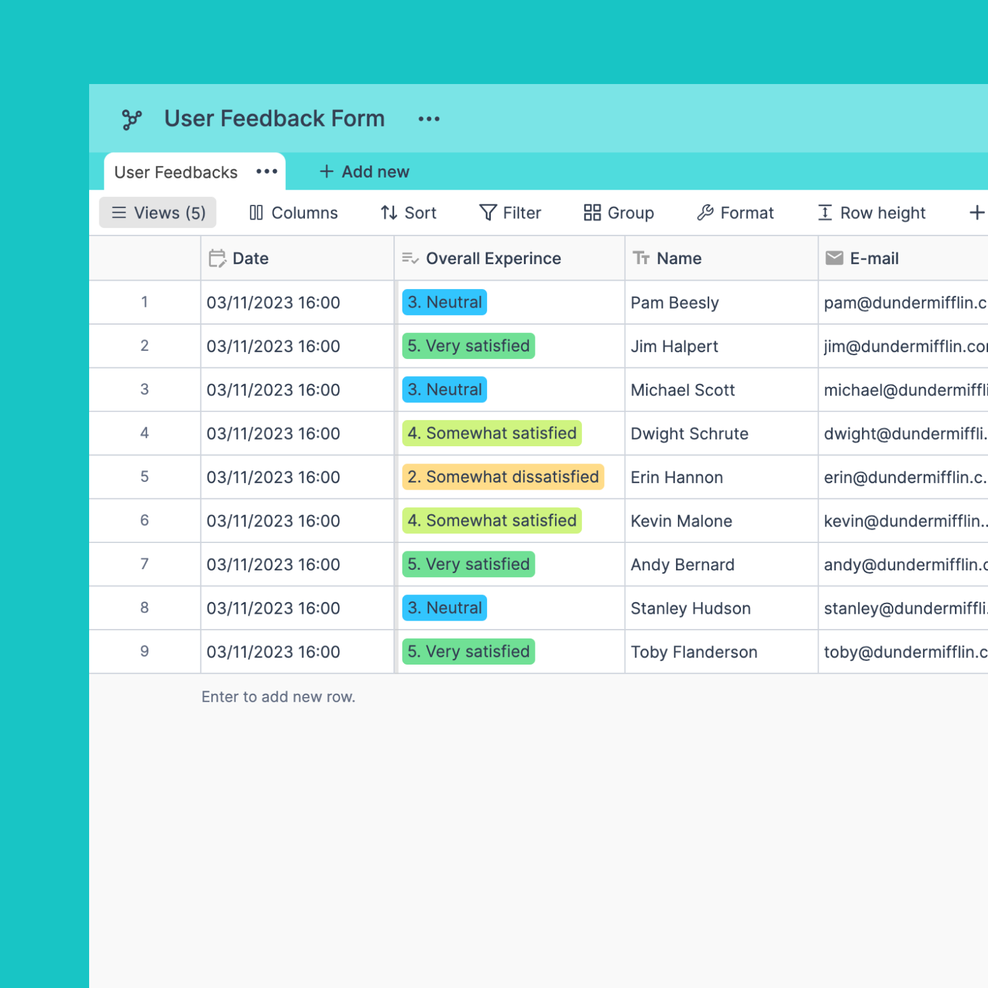Screen dimensions: 988x988
Task: Select row number 5 for Erin Hannon
Action: (145, 477)
